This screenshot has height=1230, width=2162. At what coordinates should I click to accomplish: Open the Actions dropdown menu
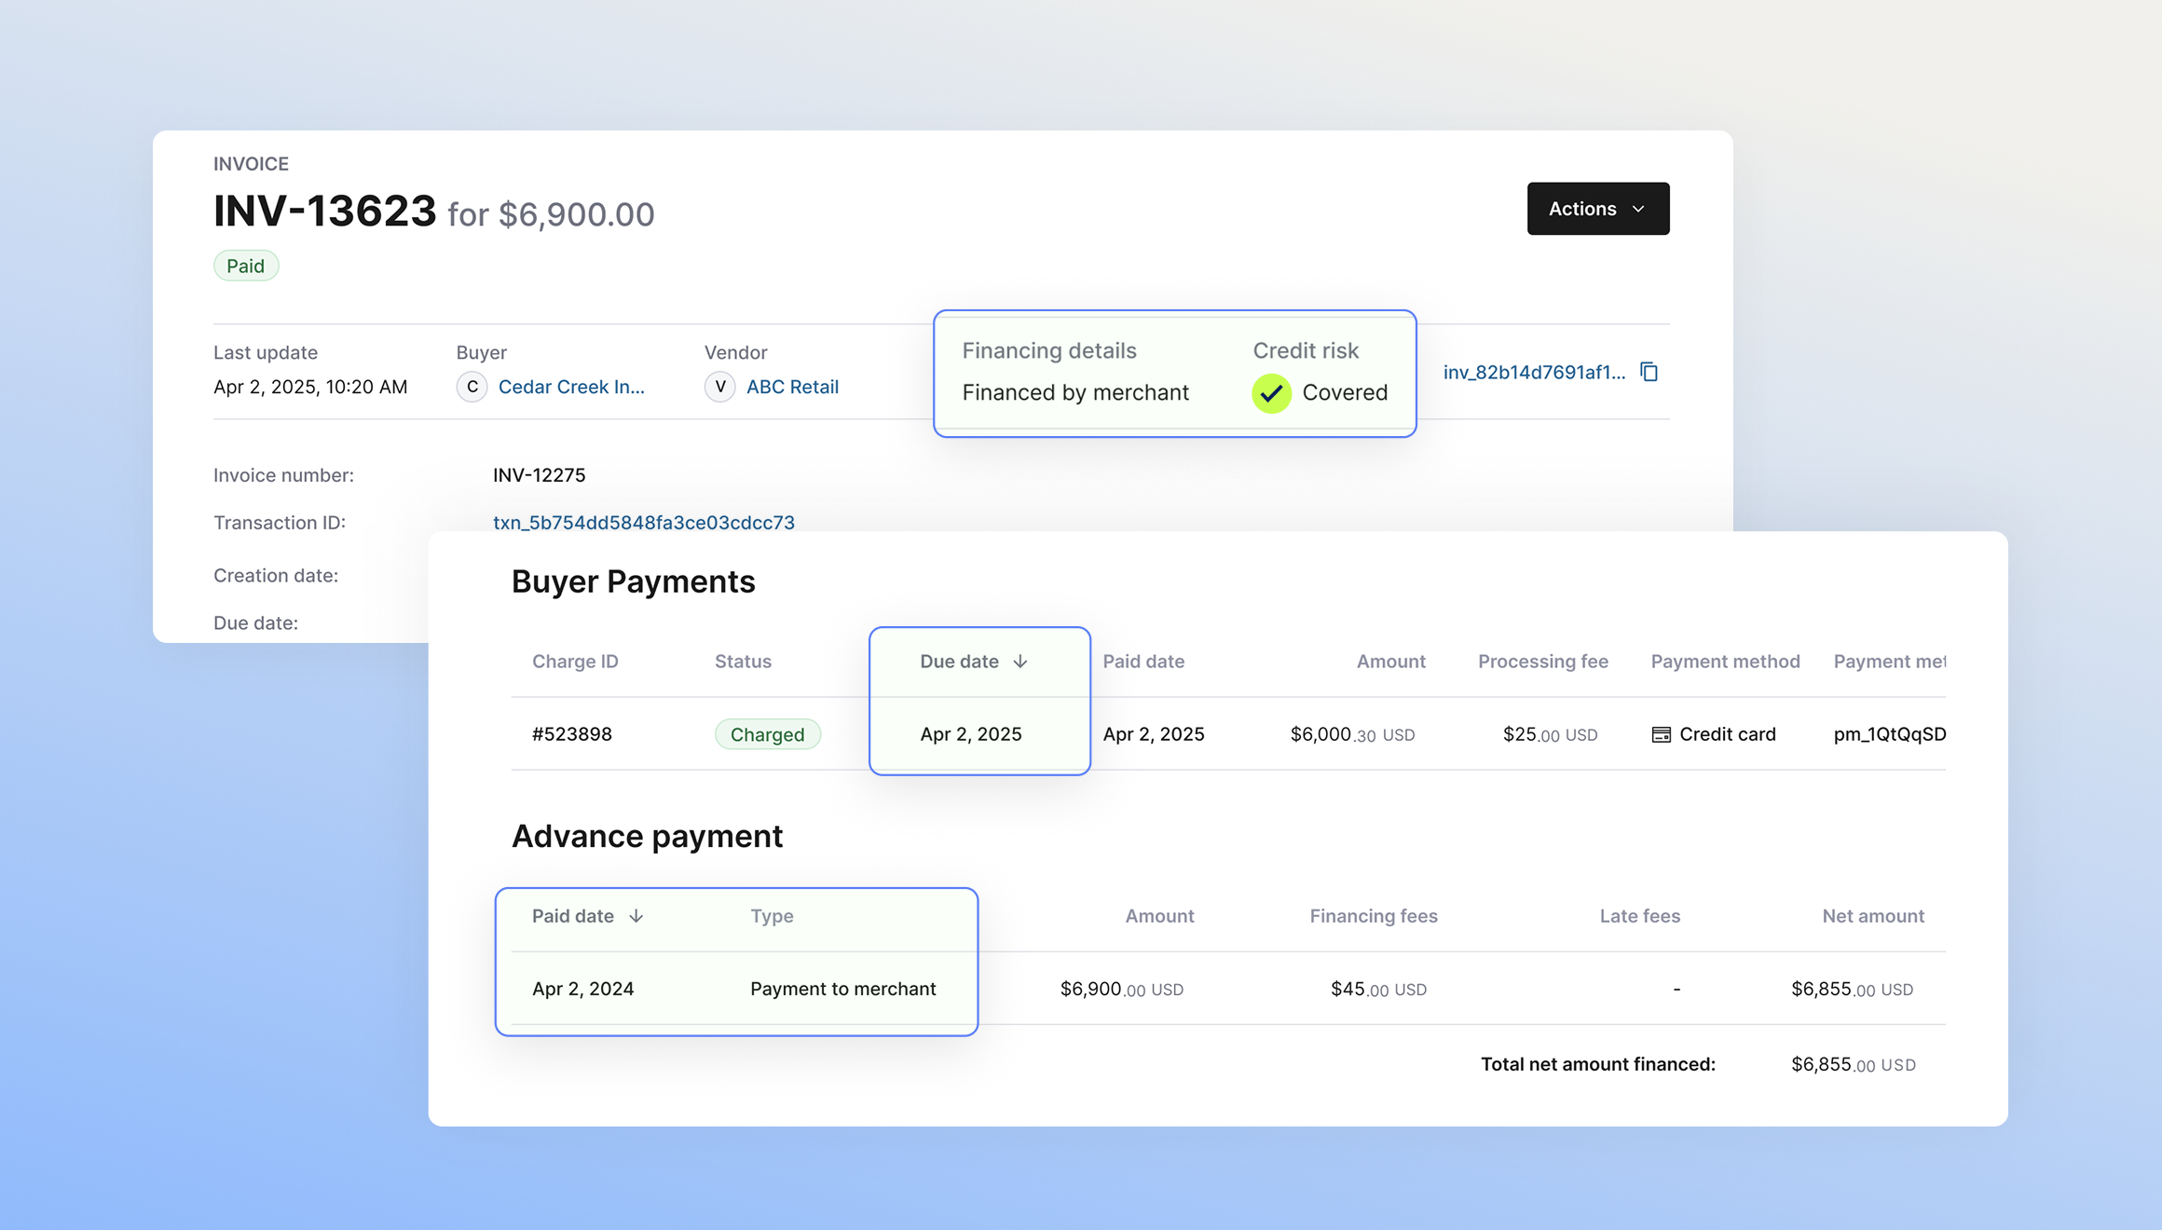[x=1597, y=209]
